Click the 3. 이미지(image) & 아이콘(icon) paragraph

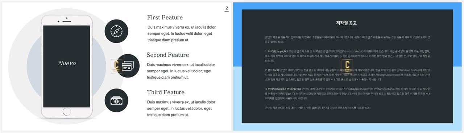[347, 93]
